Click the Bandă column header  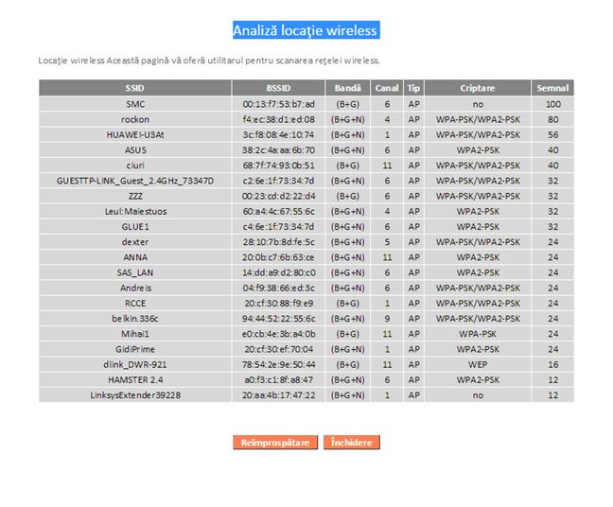point(348,88)
